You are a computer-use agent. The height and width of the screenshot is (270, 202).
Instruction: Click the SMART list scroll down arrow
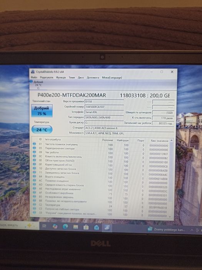coord(170,217)
